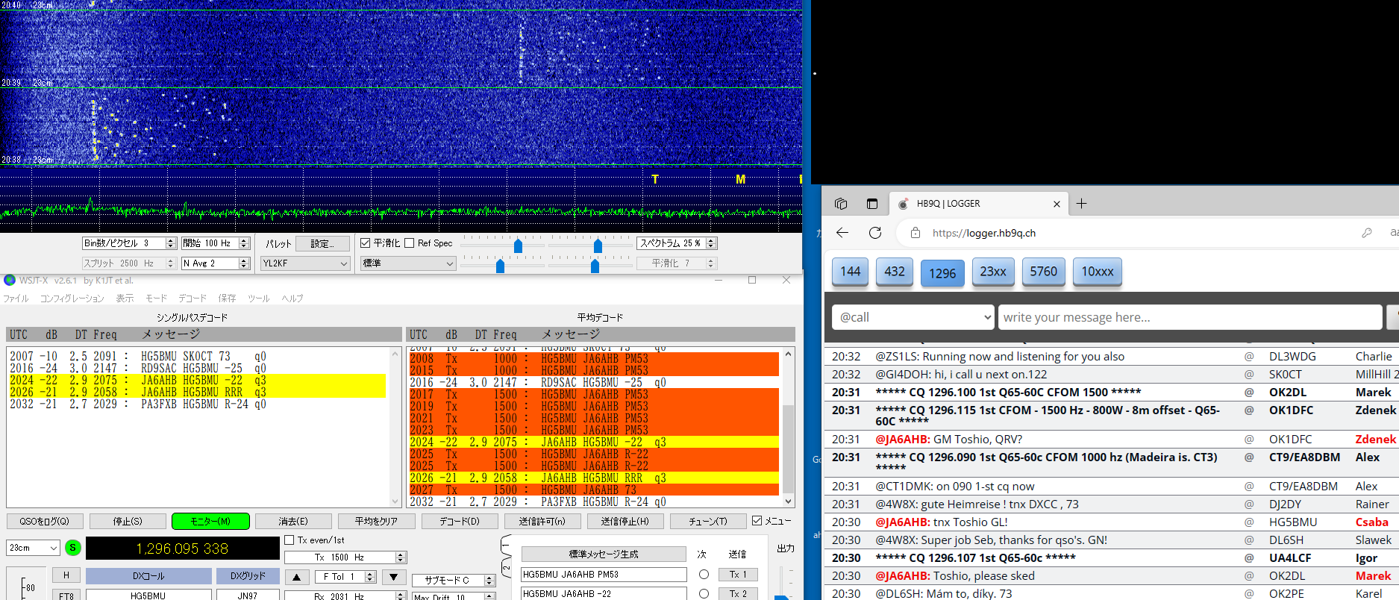This screenshot has width=1399, height=600.
Task: Click the green S sync indicator
Action: (72, 548)
